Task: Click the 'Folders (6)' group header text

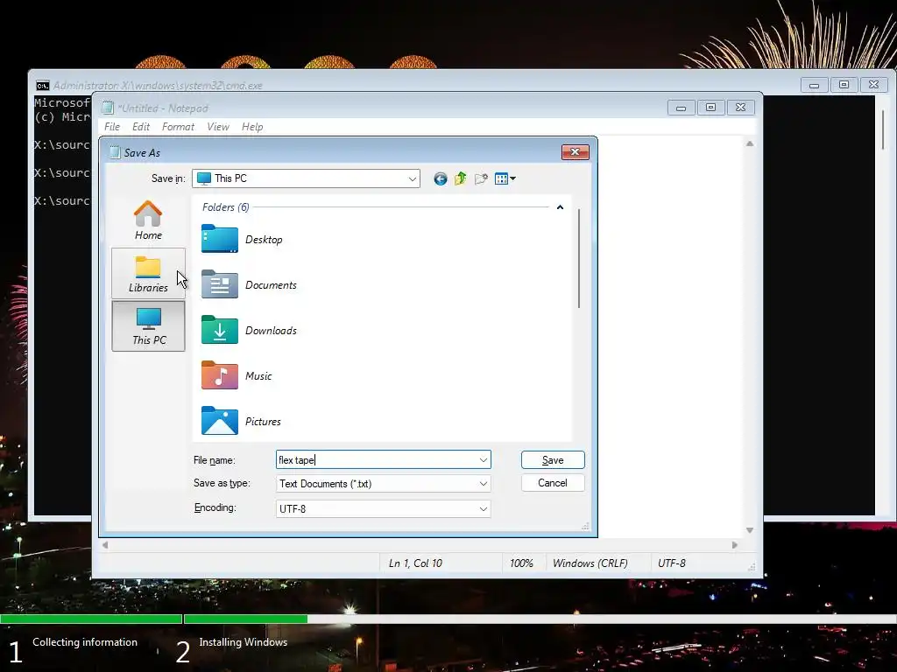Action: click(225, 207)
